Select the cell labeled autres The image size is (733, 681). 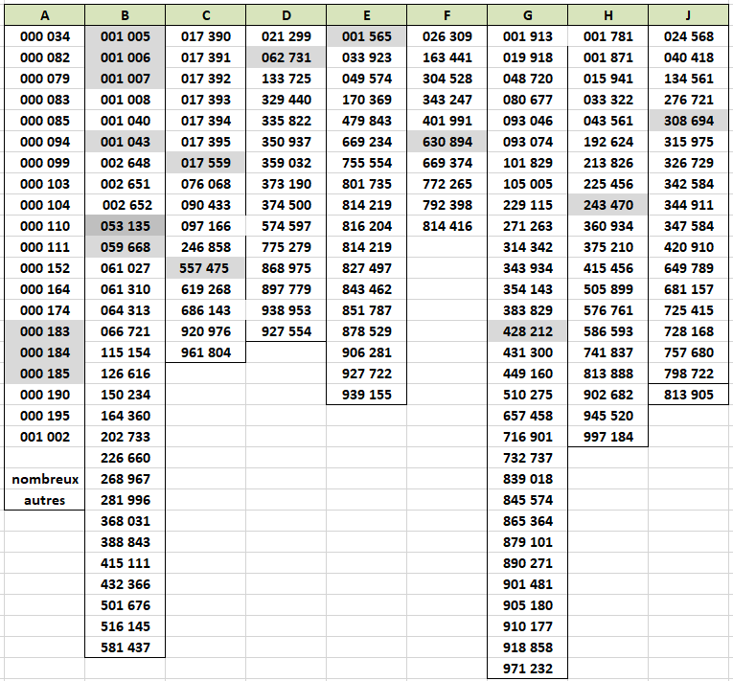point(45,500)
